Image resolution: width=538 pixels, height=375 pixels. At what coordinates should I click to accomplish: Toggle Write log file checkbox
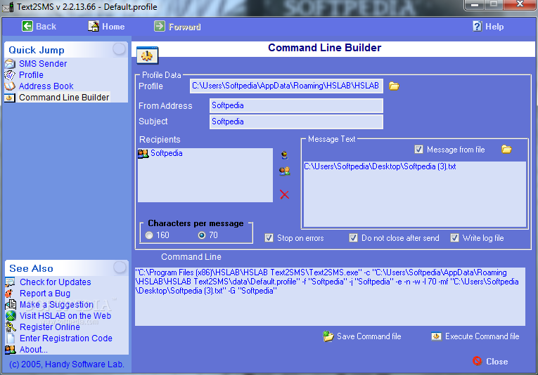pos(454,237)
